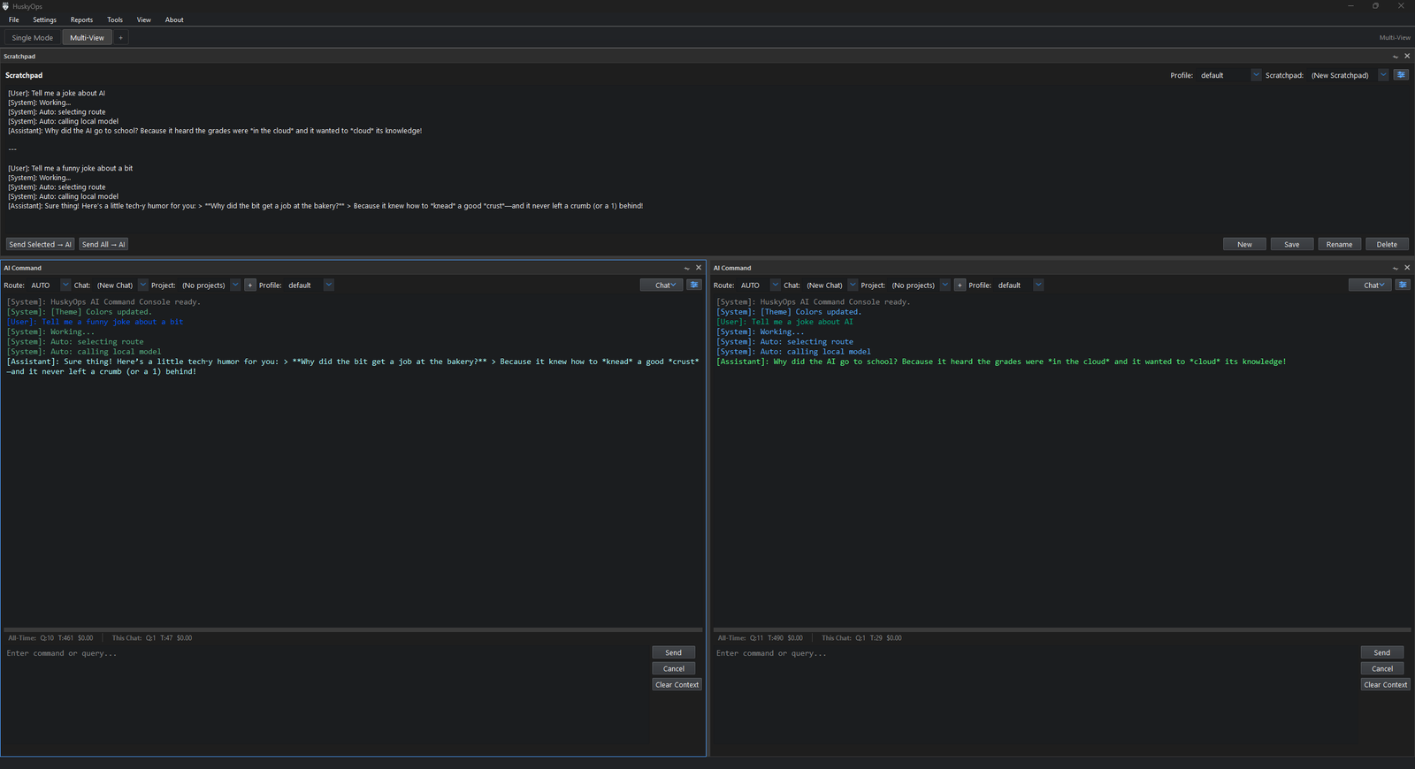
Task: Open Chat mode dropdown button in left panel
Action: [x=662, y=285]
